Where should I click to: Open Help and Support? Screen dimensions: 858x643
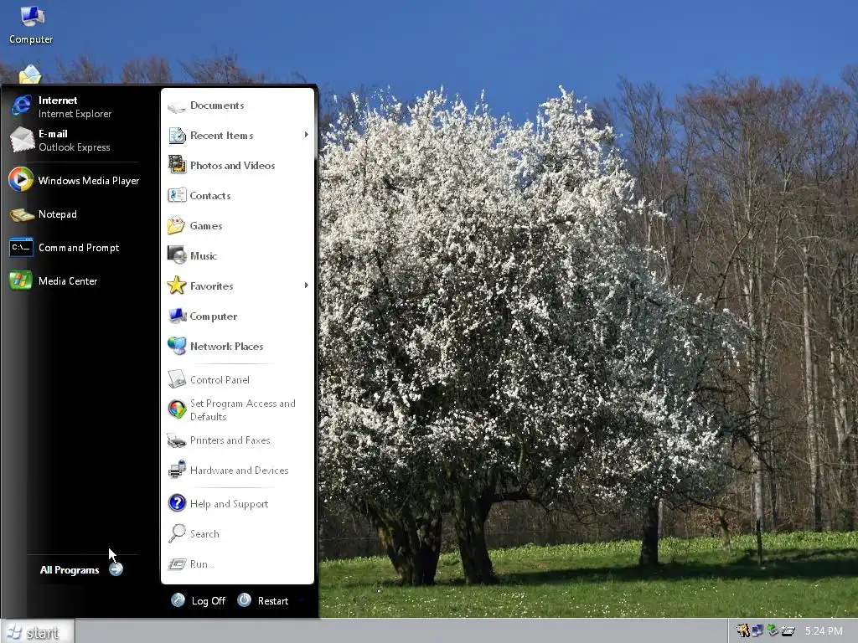pyautogui.click(x=237, y=503)
